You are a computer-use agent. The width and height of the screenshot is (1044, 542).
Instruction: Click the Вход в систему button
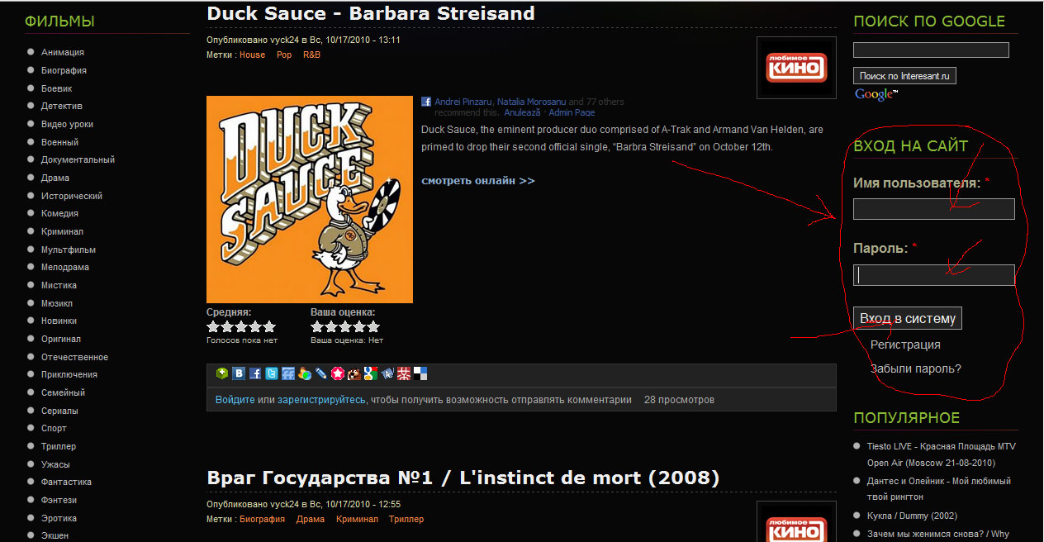tap(908, 319)
